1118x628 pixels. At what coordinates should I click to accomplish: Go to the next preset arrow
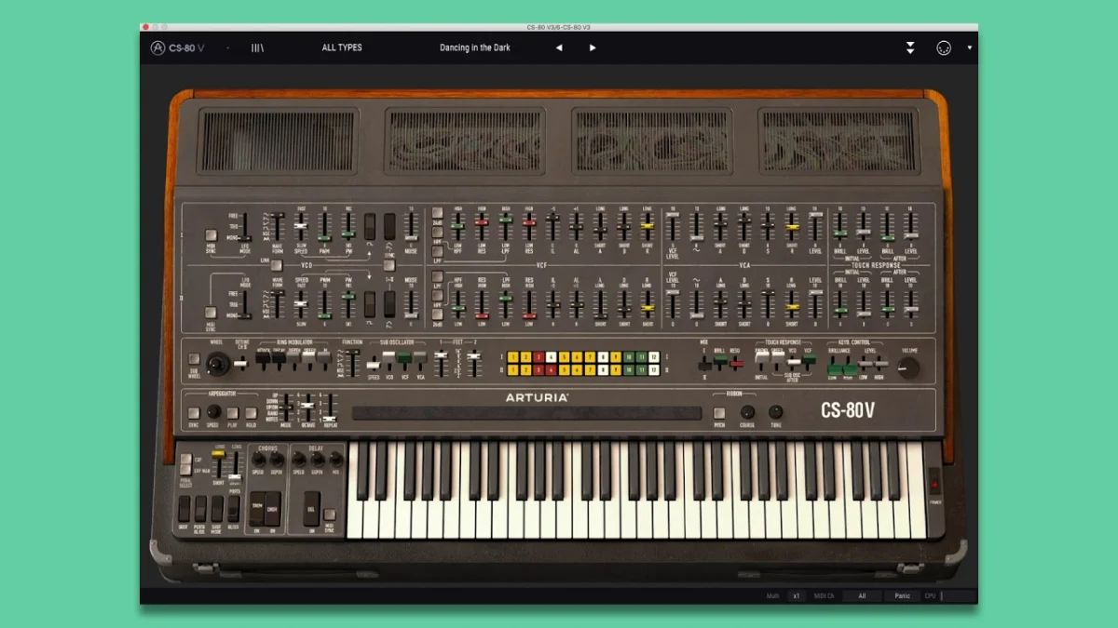[x=593, y=47]
